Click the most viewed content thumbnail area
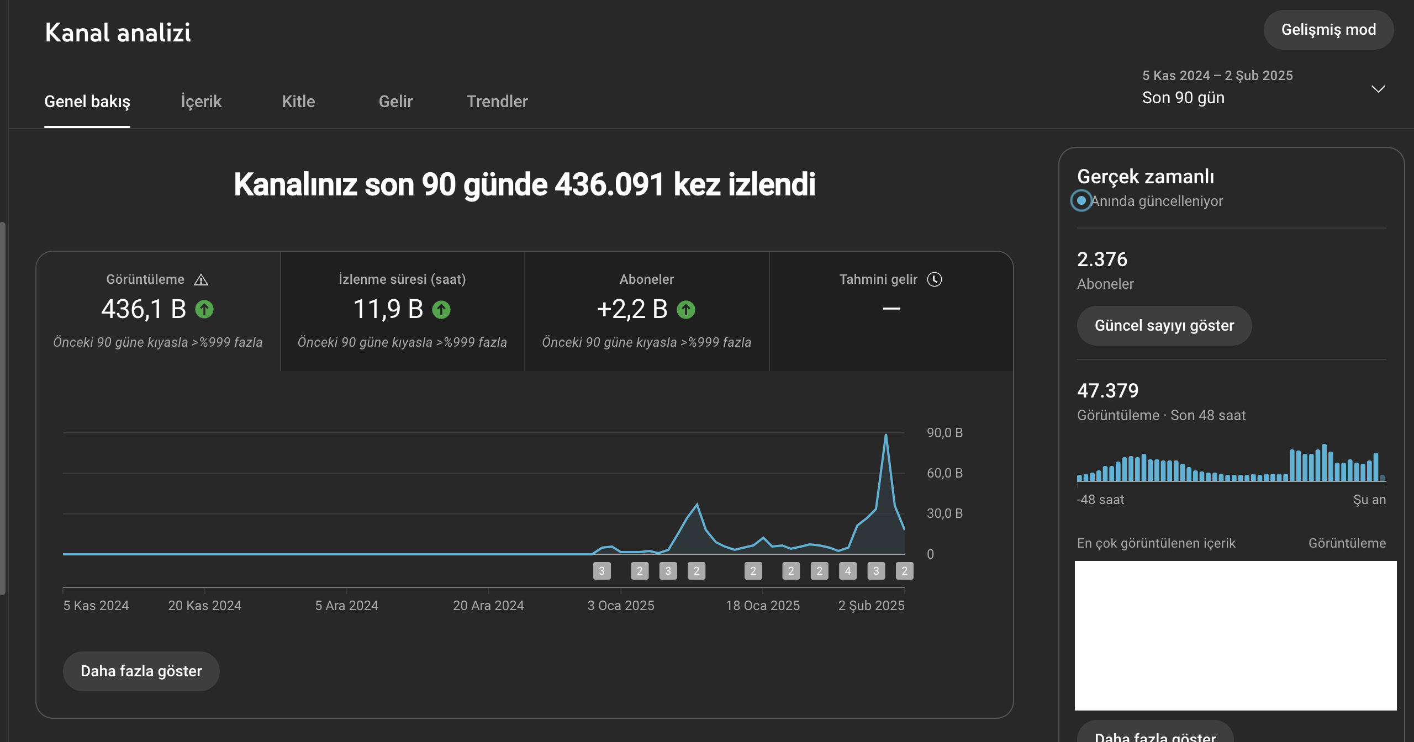1414x742 pixels. coord(1236,635)
